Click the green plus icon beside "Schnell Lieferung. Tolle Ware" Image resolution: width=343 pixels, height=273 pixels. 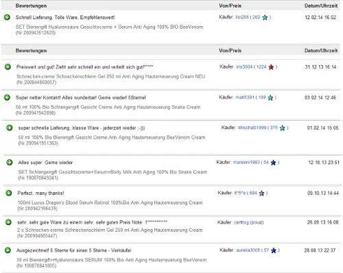click(x=7, y=17)
